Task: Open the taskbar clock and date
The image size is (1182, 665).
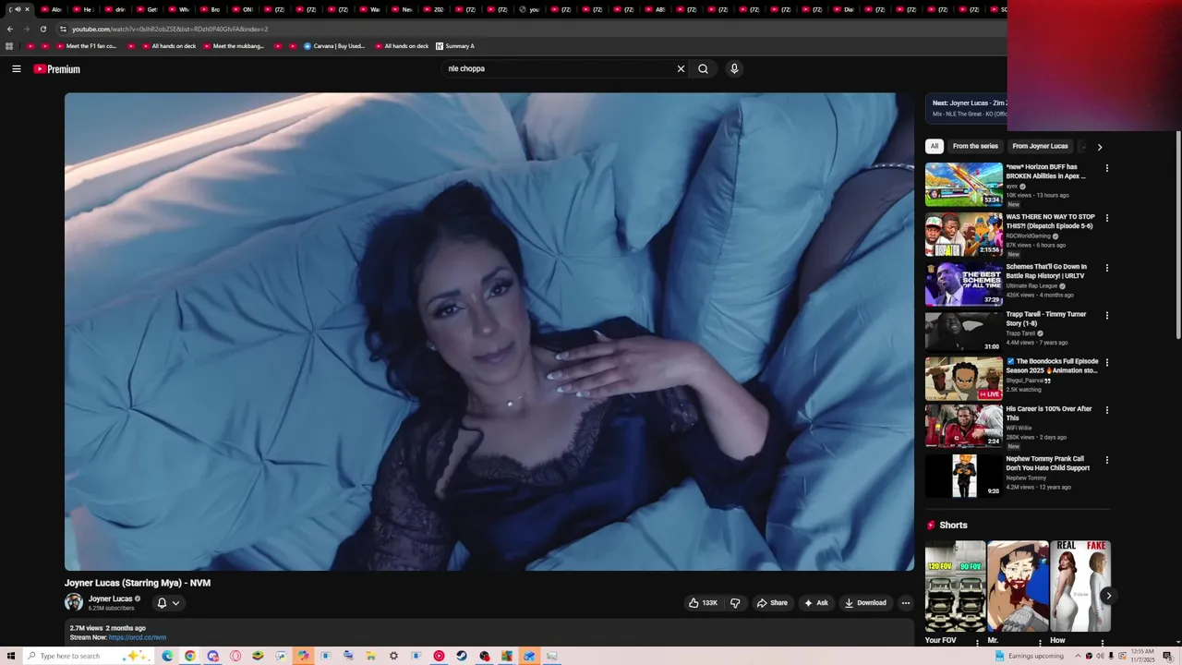Action: pos(1141,656)
